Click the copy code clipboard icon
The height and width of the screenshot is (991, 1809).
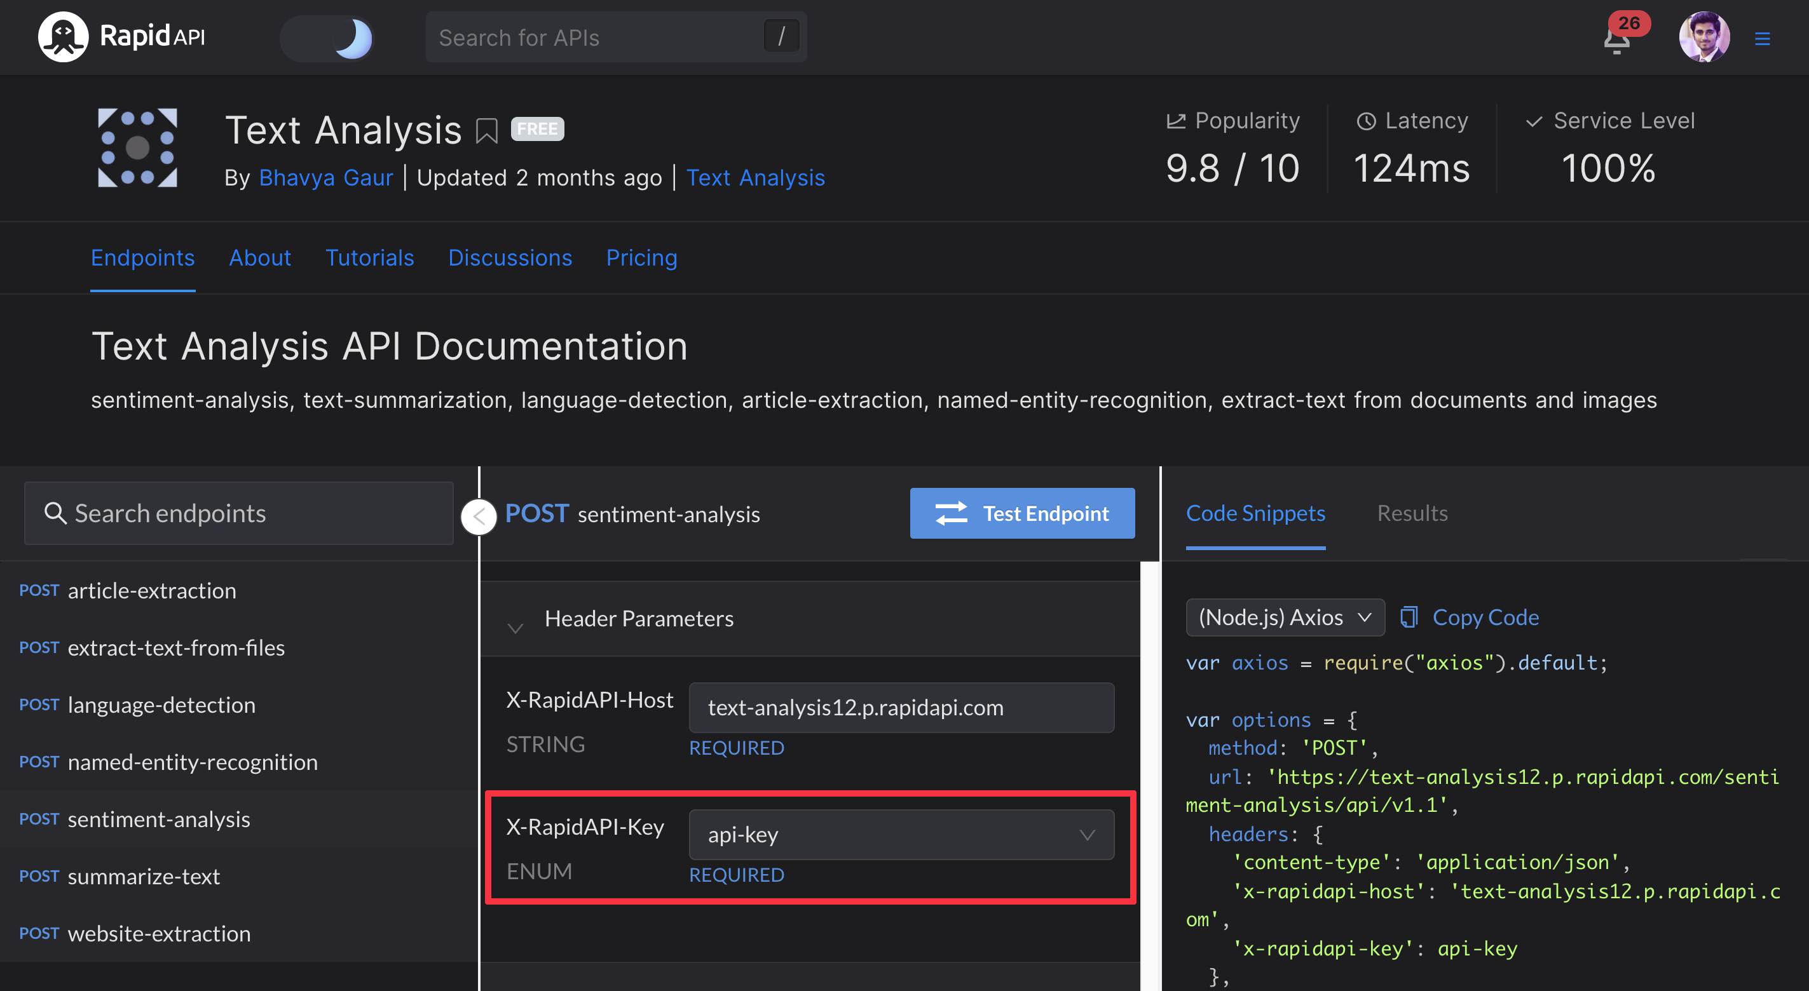tap(1408, 617)
